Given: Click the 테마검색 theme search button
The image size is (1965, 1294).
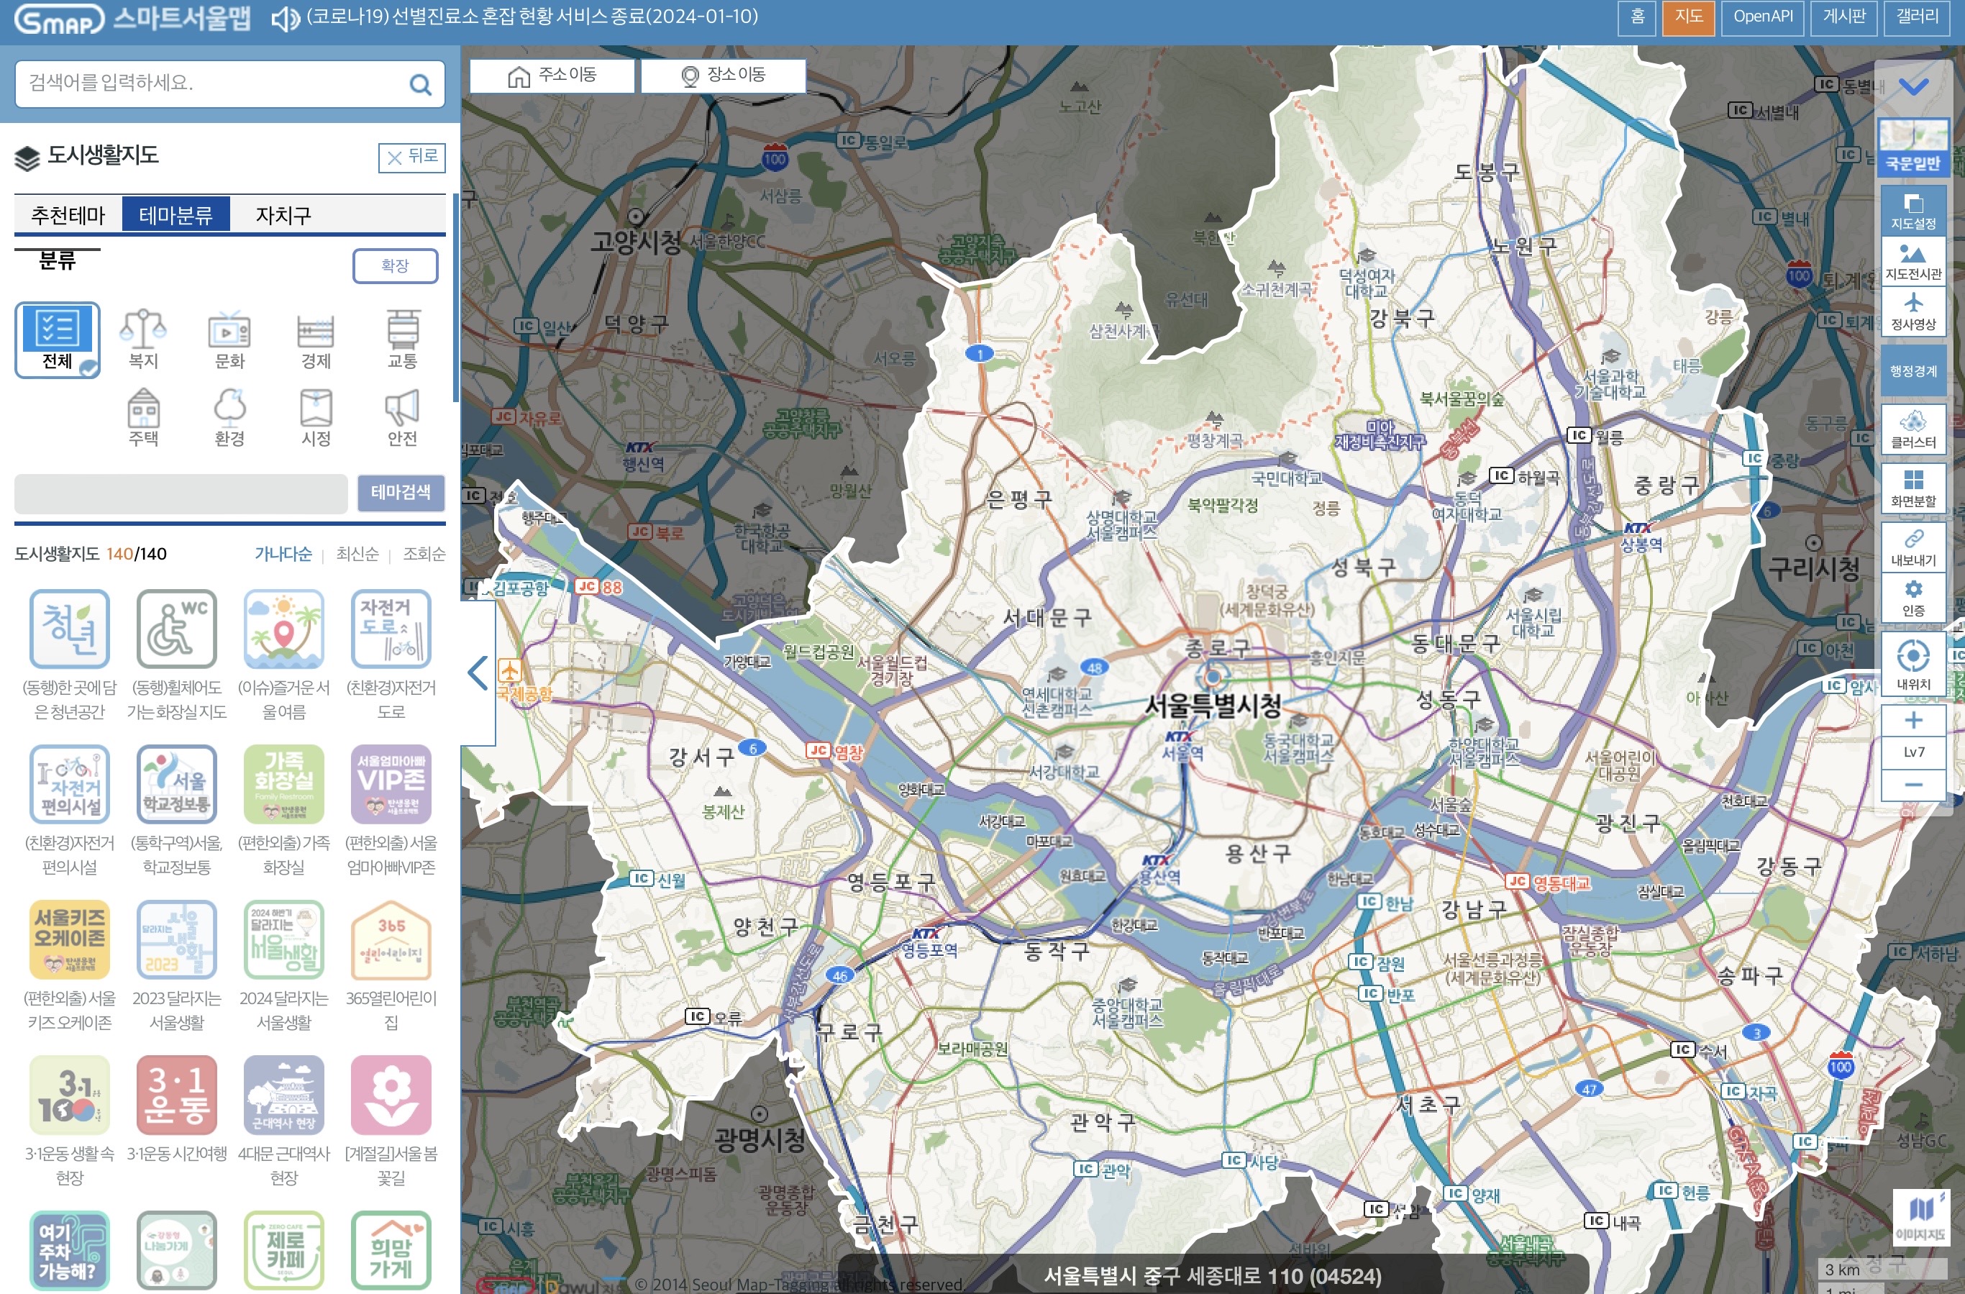Looking at the screenshot, I should pos(401,492).
